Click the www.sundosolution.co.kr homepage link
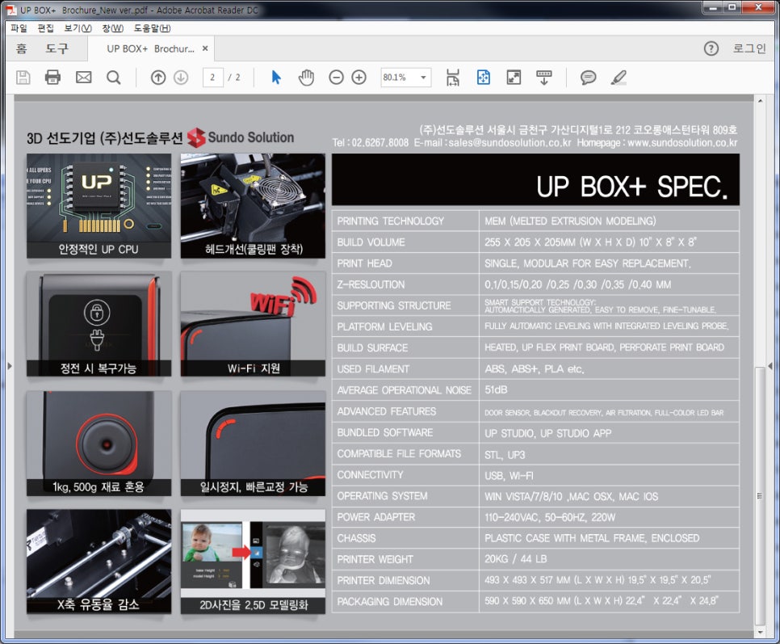The image size is (780, 644). [682, 143]
